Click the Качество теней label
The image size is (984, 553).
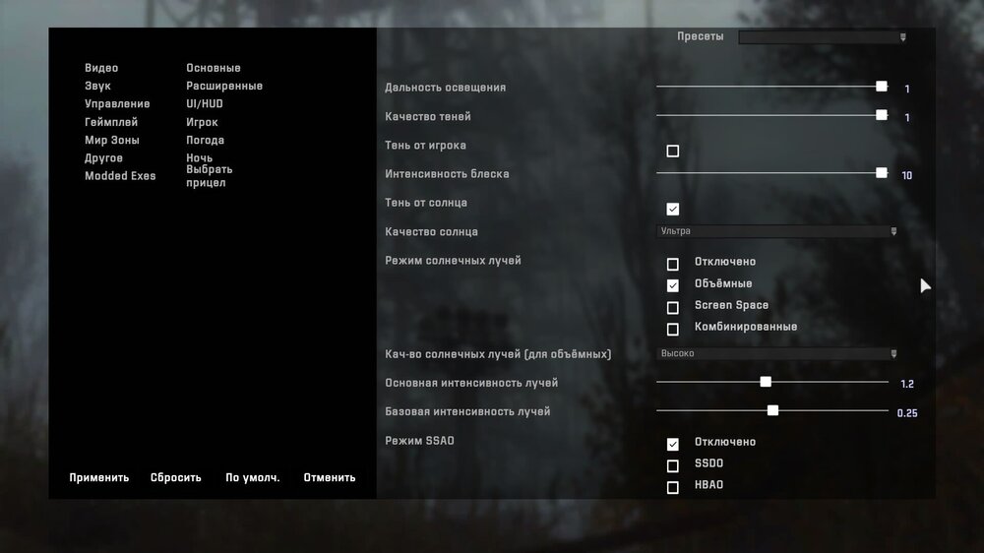click(428, 117)
